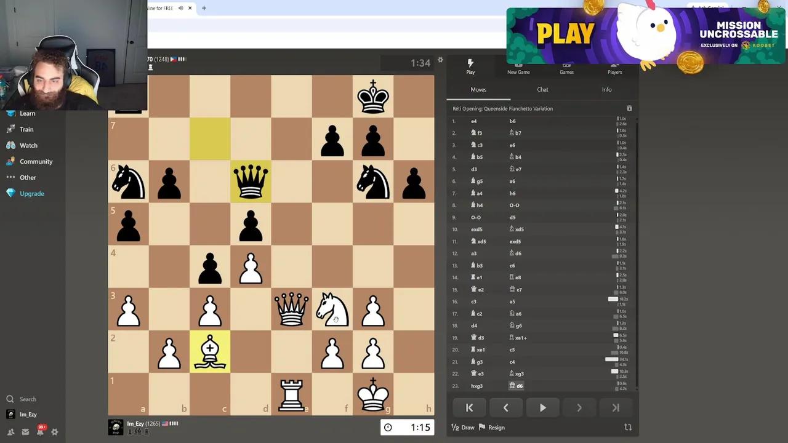Click the opening explorer book icon
788x443 pixels.
click(629, 108)
